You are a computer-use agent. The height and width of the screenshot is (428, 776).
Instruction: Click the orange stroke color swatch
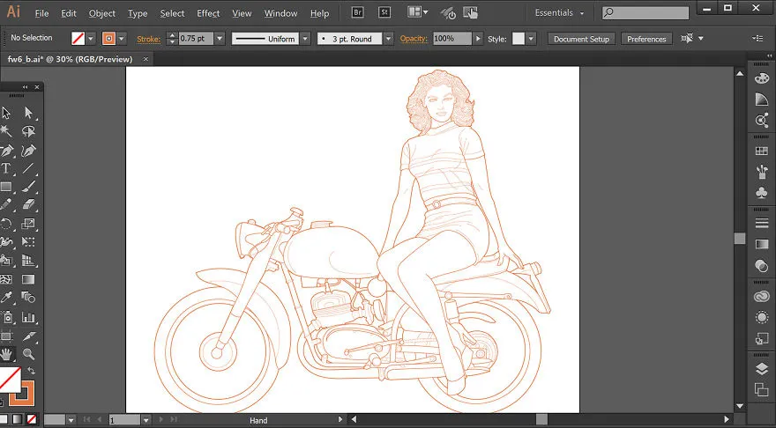point(108,39)
